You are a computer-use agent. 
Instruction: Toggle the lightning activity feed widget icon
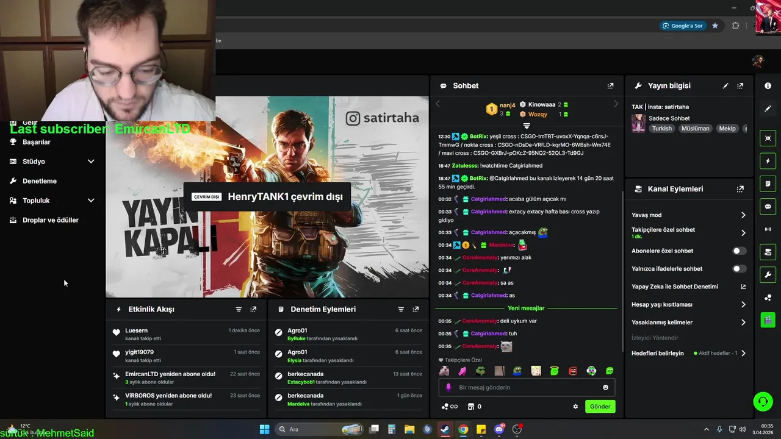point(768,161)
